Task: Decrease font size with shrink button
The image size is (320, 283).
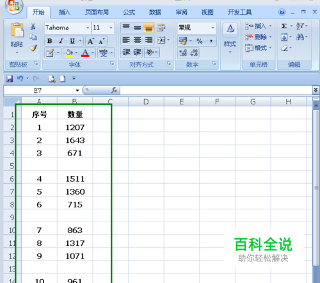Action: 102,41
